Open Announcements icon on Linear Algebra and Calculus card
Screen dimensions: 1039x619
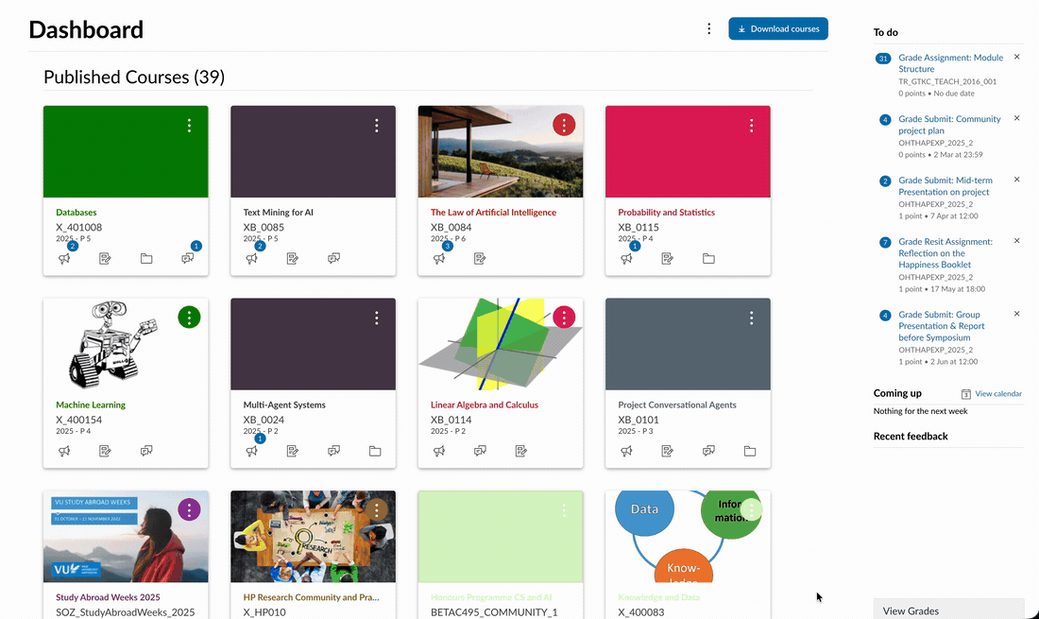[439, 451]
